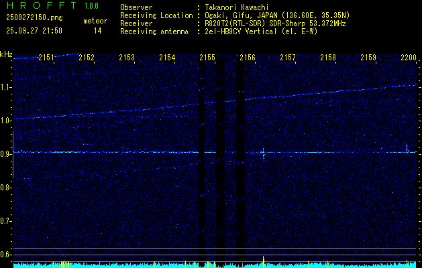The width and height of the screenshot is (422, 268).
Task: Click the 2156 time marker
Action: pos(248,58)
